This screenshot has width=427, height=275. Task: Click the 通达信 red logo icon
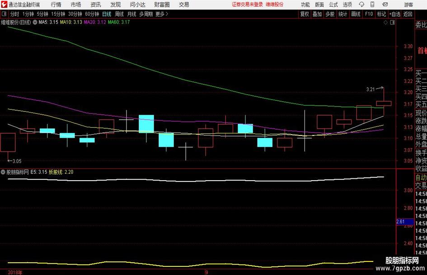coord(4,5)
